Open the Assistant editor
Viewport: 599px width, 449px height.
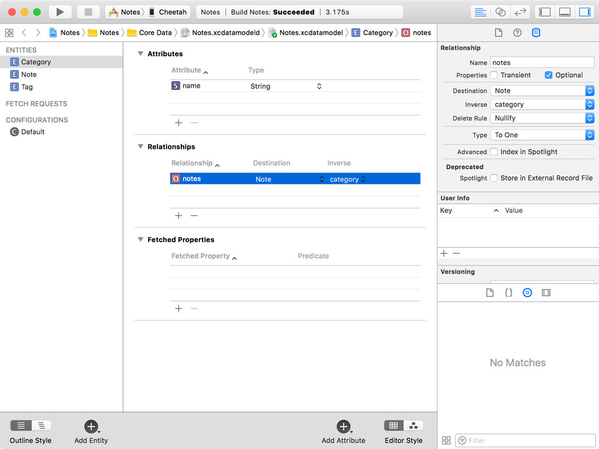(500, 12)
